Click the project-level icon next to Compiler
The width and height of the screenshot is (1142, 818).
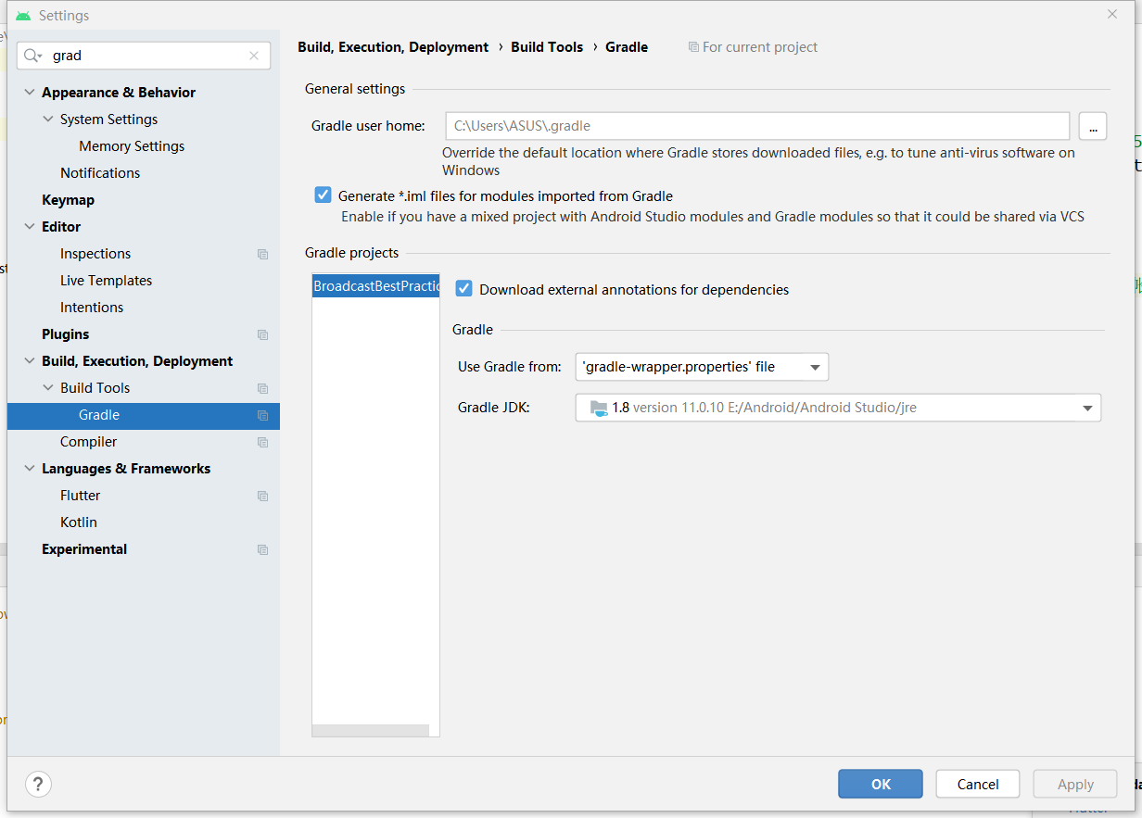(263, 442)
